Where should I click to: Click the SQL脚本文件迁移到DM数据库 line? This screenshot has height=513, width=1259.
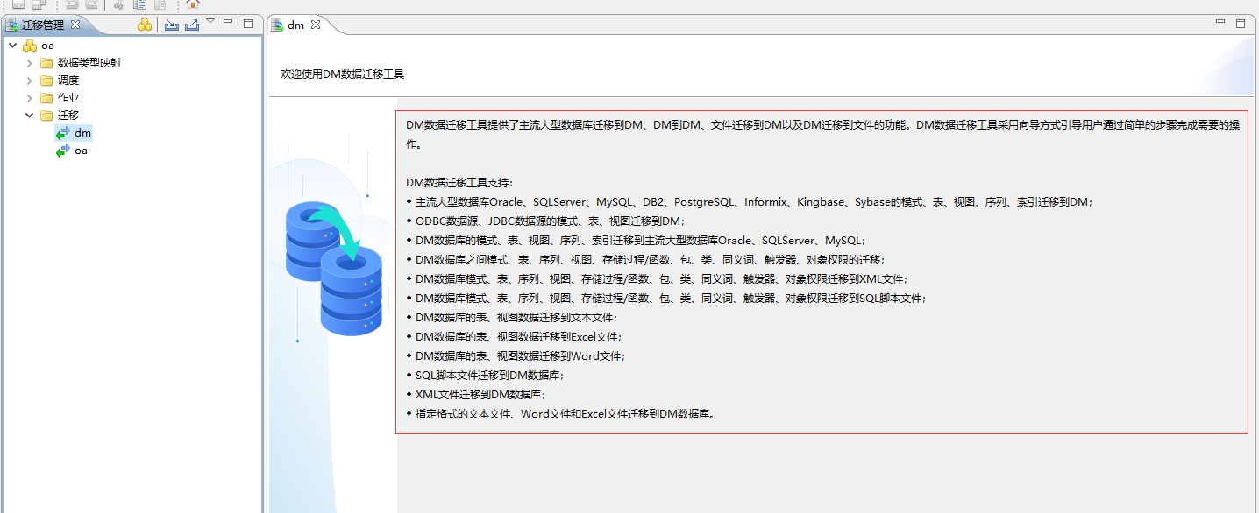click(x=485, y=376)
